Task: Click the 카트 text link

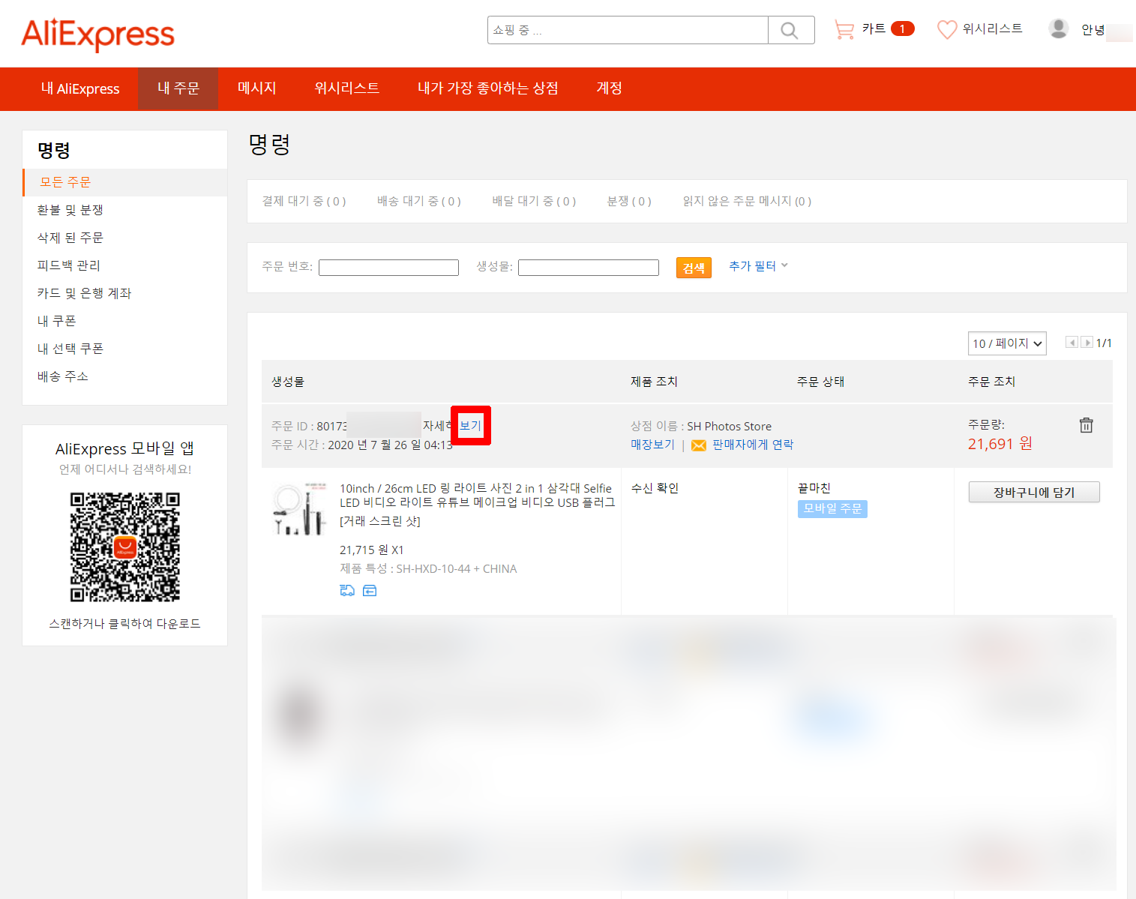Action: point(874,28)
